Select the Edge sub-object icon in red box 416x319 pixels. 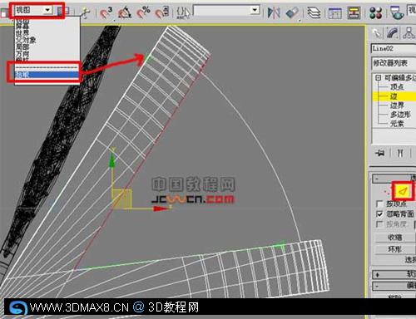tap(404, 190)
